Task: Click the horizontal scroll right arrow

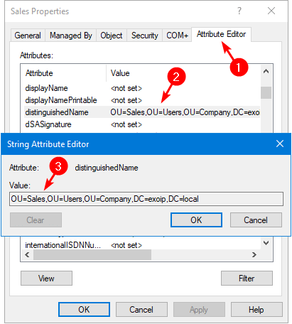Action: [254, 254]
